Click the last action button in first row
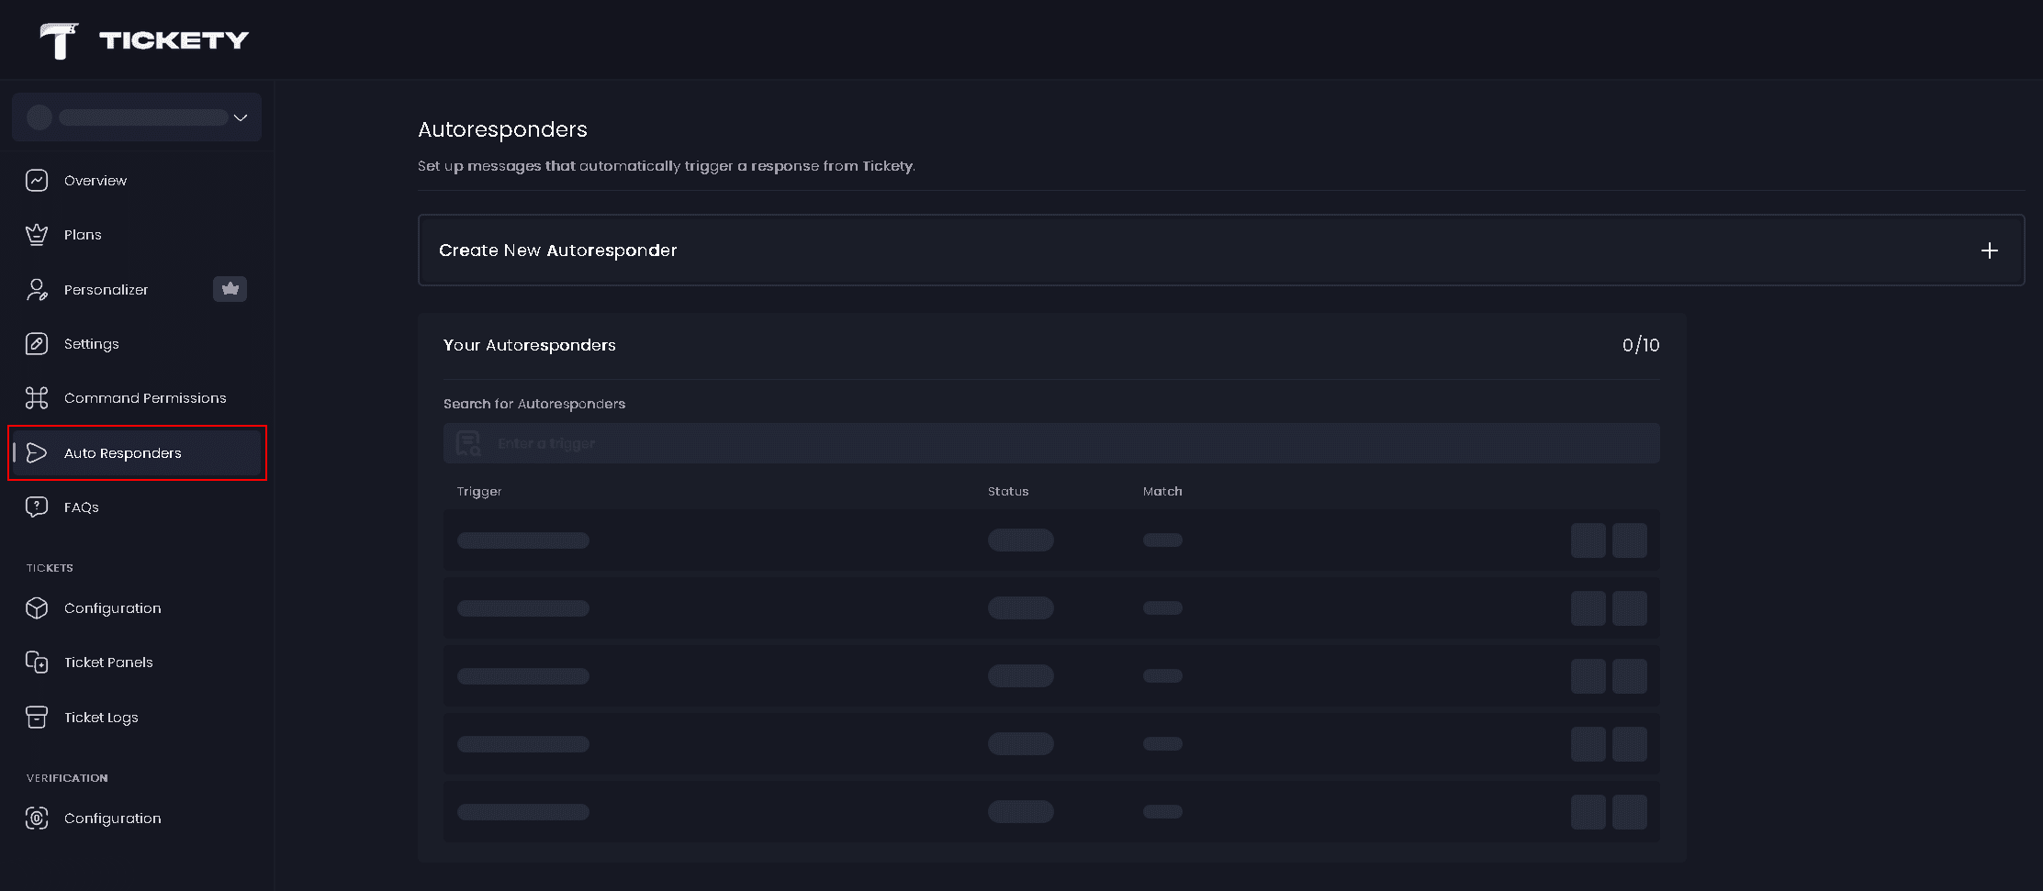The width and height of the screenshot is (2043, 891). pyautogui.click(x=1629, y=540)
